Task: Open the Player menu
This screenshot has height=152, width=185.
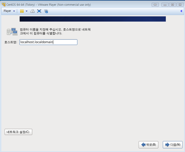Action: tap(9, 11)
